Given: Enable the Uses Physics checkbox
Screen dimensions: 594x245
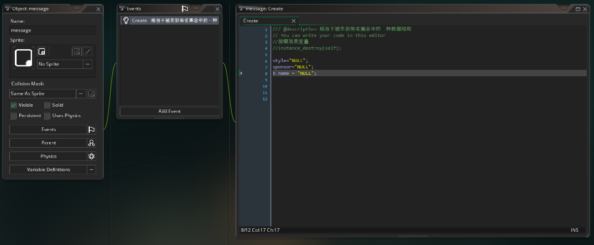Looking at the screenshot, I should (47, 116).
